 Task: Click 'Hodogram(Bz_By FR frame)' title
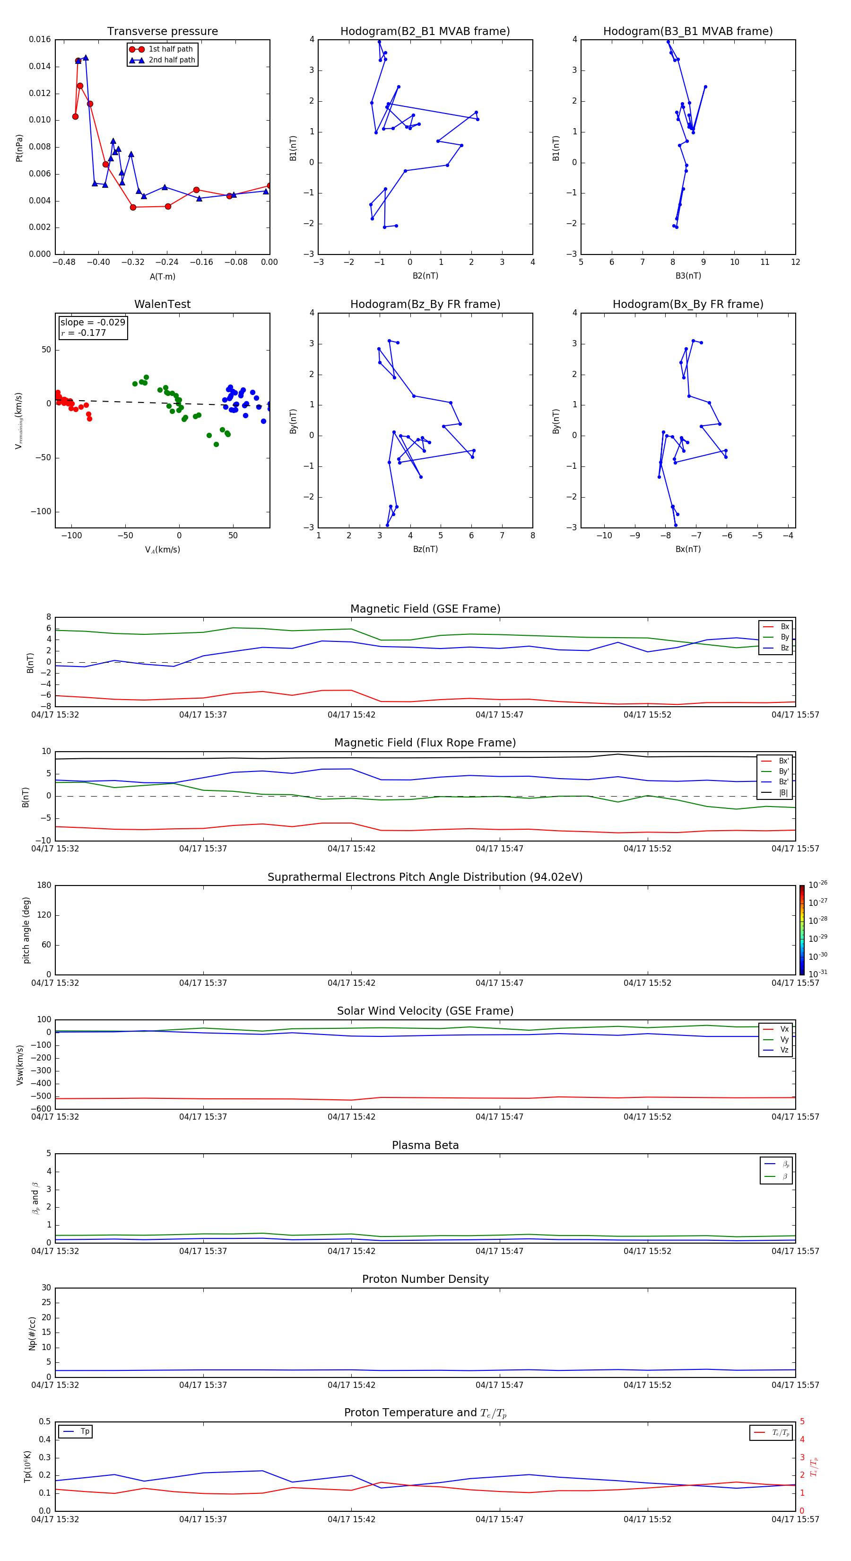coord(425,304)
